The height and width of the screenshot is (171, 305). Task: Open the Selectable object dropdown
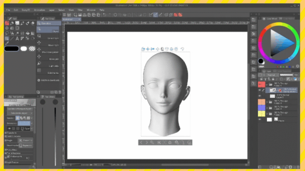20,113
